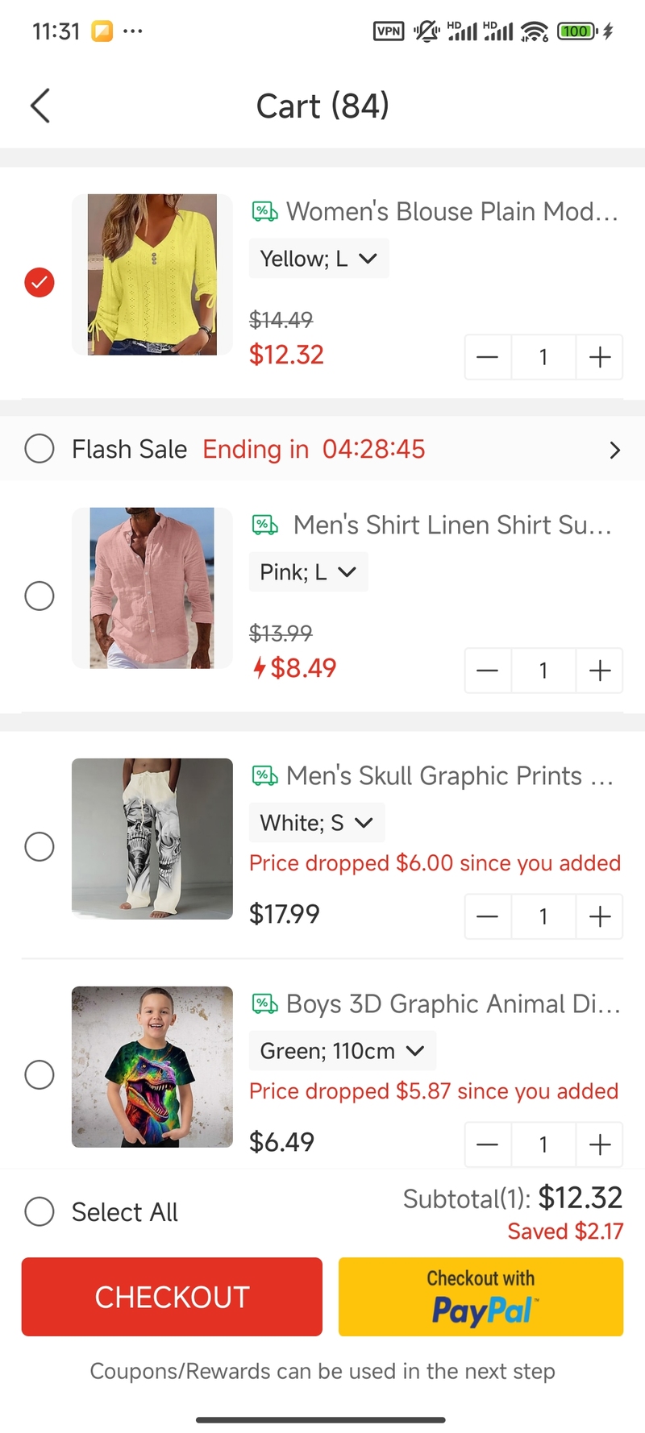Select all Flash Sale items
This screenshot has height=1433, width=645.
40,448
